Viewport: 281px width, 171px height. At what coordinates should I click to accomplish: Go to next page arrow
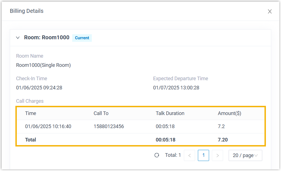217,155
